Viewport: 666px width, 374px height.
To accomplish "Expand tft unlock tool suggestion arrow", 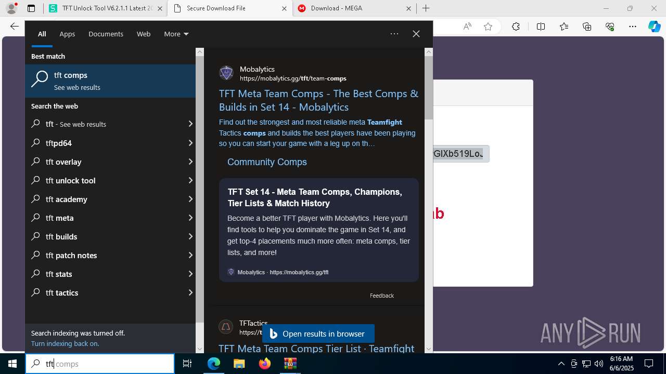I will coord(190,180).
